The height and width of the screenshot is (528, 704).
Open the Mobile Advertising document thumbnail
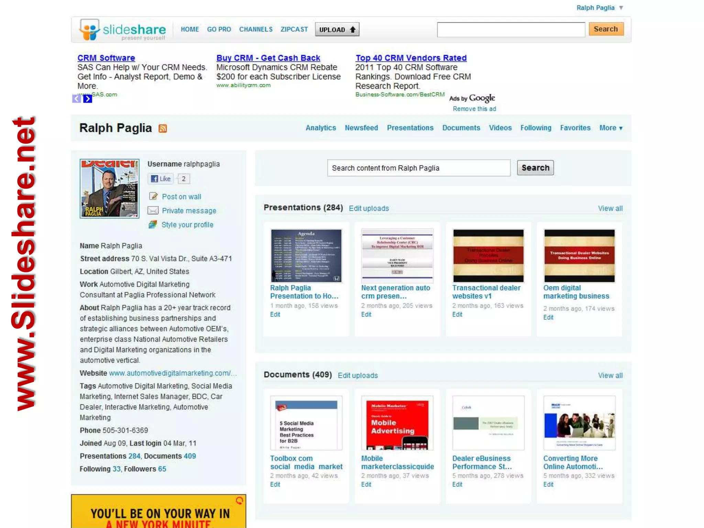(x=397, y=423)
